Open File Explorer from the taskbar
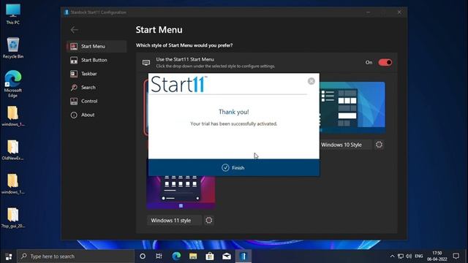The height and width of the screenshot is (263, 468). click(193, 256)
